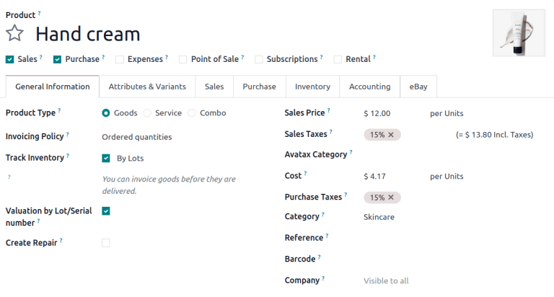Click help icon next to Product Type
Screen dimensions: 554x297
click(59, 111)
